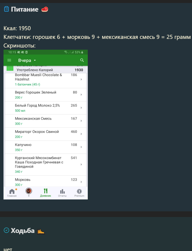Expand chevron for Bombbar Muesli Chocolate & Hazelnut
Viewport: 192px width, 251px height.
81,79
